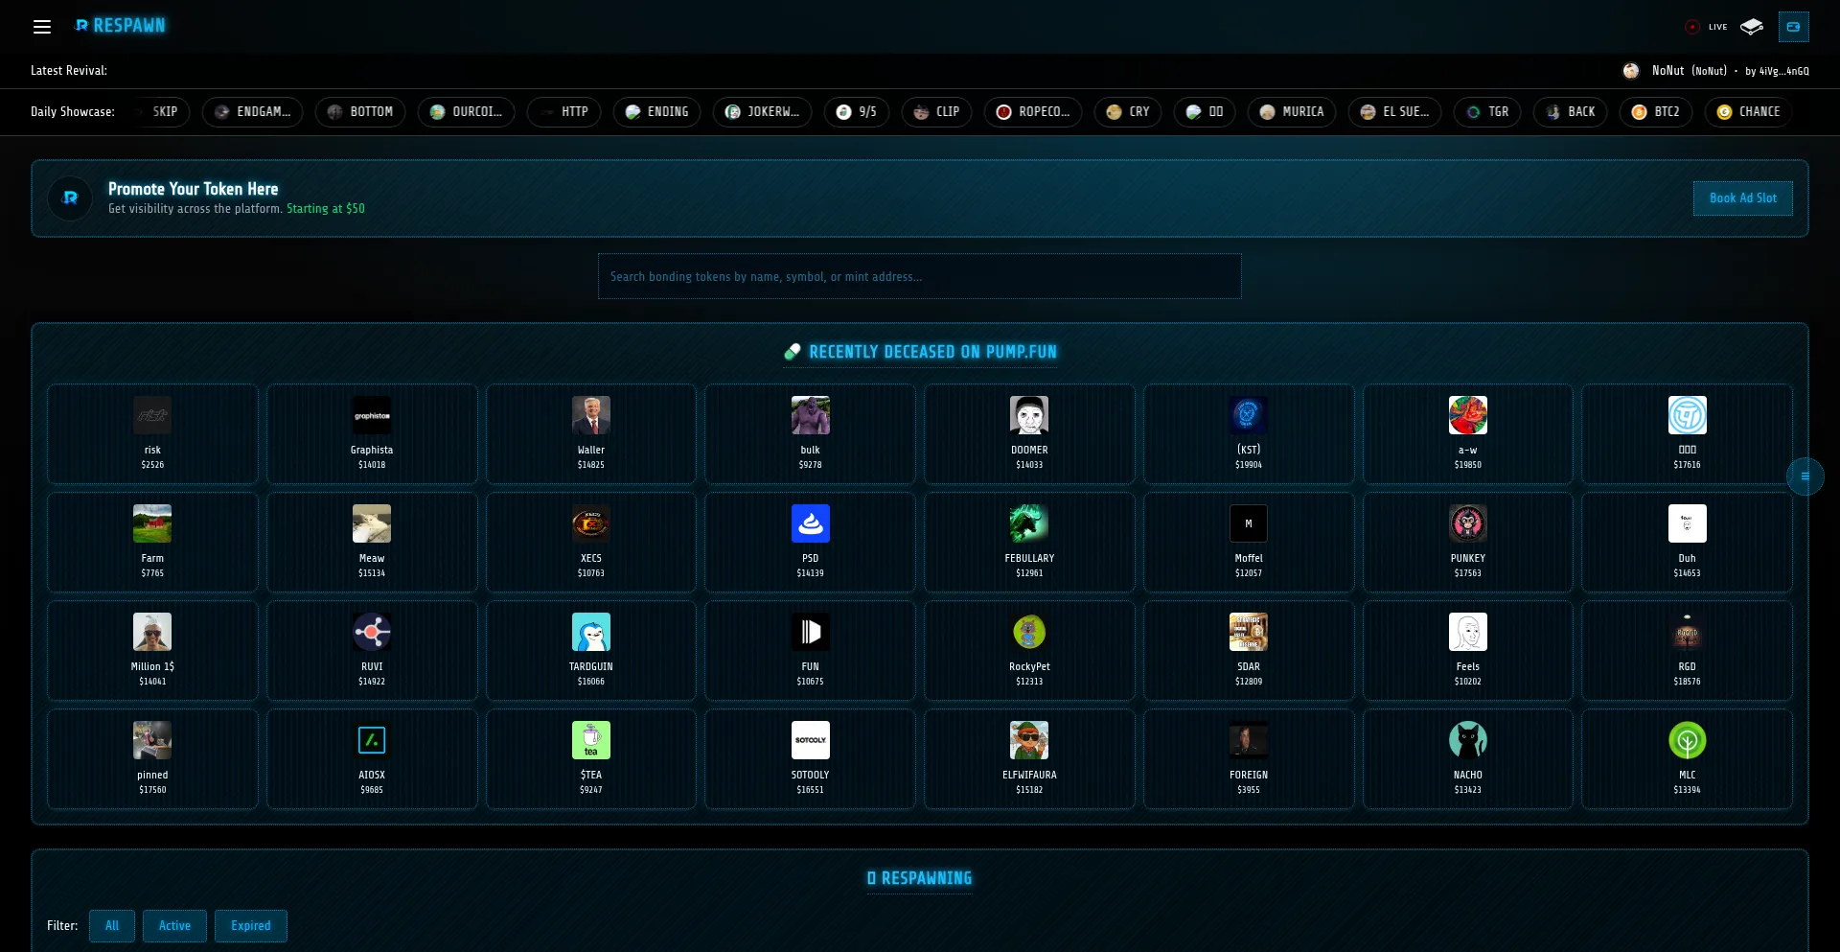The height and width of the screenshot is (952, 1840).
Task: Click the PSD token icon
Action: pyautogui.click(x=810, y=523)
